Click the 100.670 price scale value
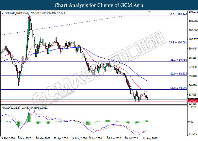198x141 pixels. 193,39
